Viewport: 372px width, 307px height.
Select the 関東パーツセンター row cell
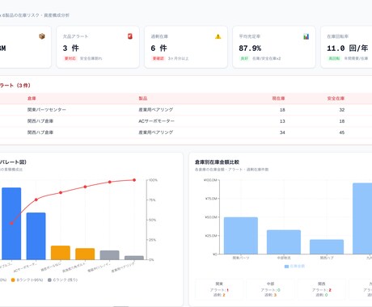47,110
